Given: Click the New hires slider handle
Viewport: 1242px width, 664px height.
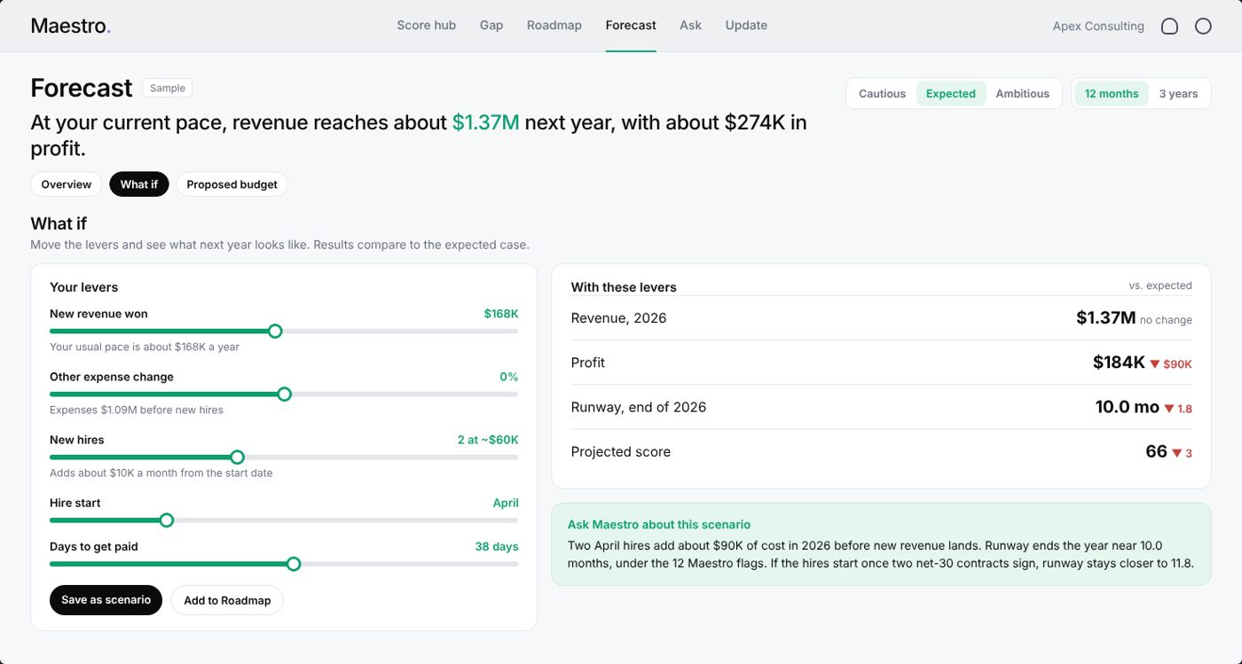Looking at the screenshot, I should click(237, 457).
